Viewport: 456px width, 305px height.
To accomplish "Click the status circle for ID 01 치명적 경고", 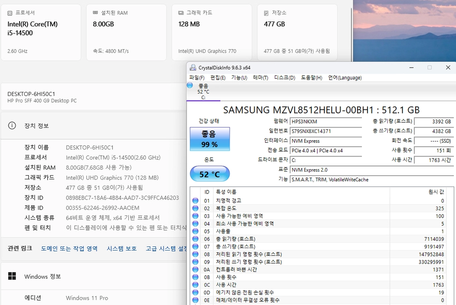I will pos(196,200).
